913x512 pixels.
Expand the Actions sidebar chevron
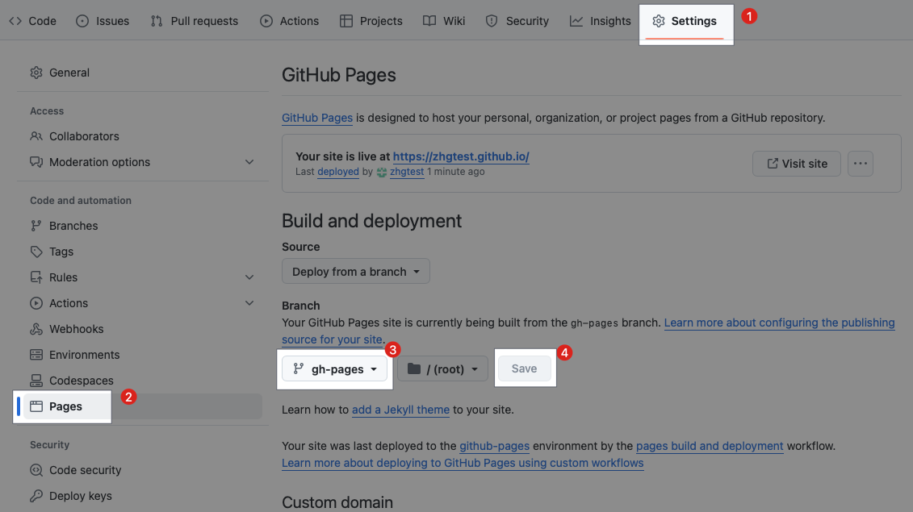[249, 303]
